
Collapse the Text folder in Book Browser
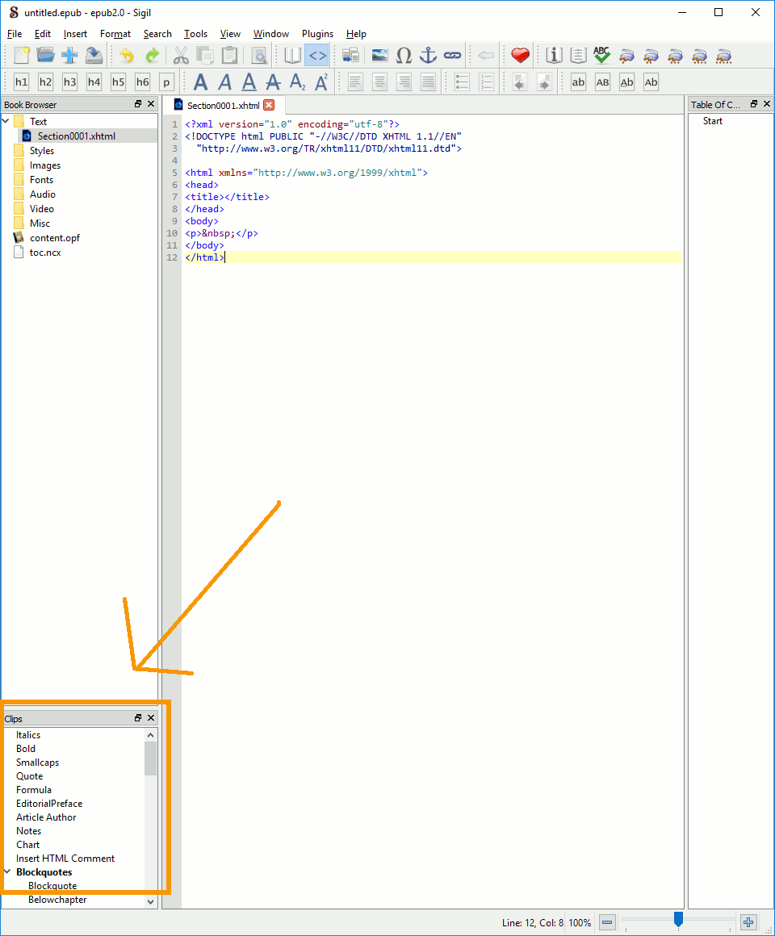point(6,121)
